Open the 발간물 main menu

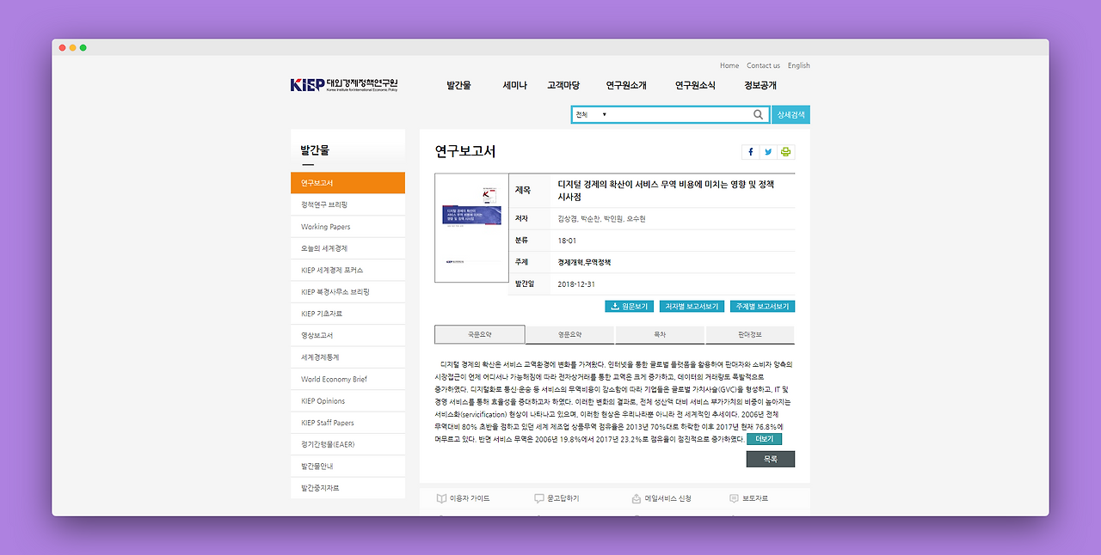click(458, 85)
